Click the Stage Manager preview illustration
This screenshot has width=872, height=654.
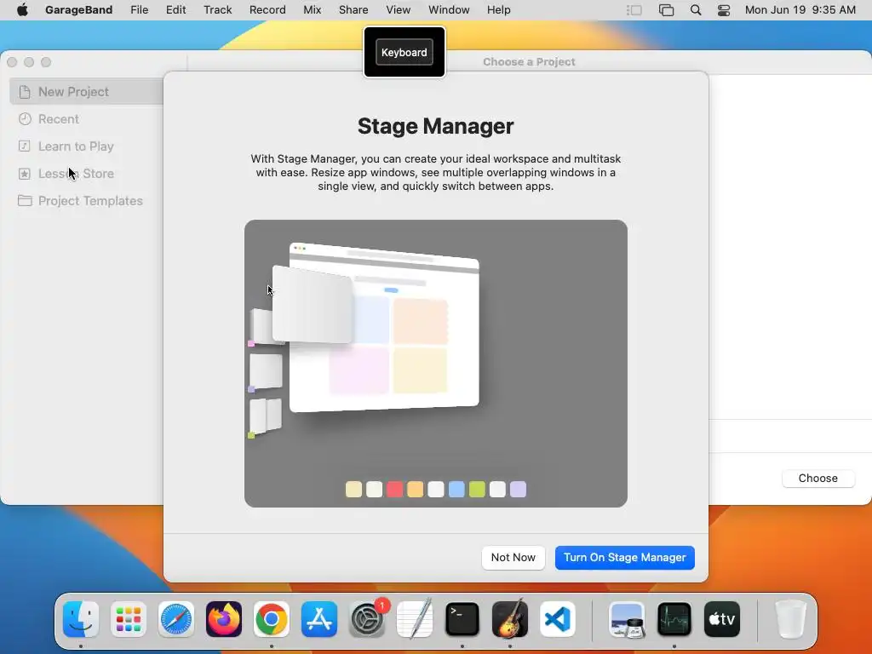coord(436,363)
